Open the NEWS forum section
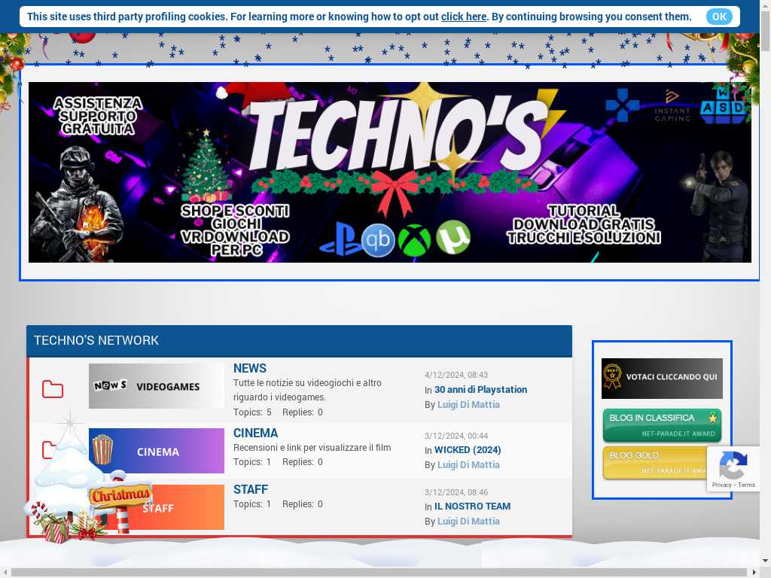The height and width of the screenshot is (578, 771). pyautogui.click(x=250, y=368)
